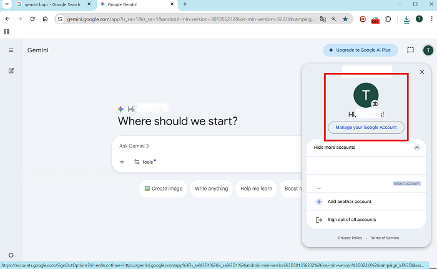Open Gemini settings gear icon in sidebar
Screen dimensions: 437x269
11,255
